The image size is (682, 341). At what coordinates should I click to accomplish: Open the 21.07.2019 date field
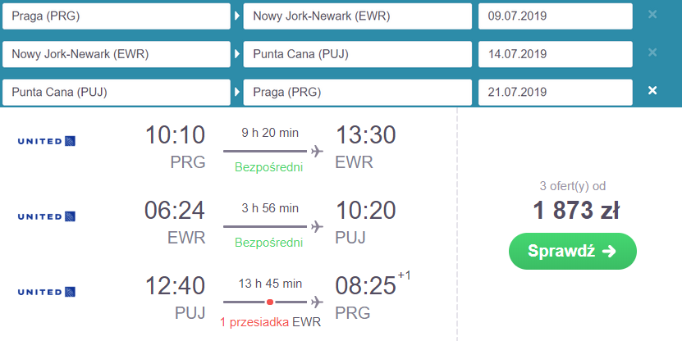[x=555, y=92]
